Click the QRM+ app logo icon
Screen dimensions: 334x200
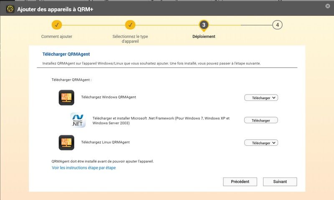[x=10, y=9]
